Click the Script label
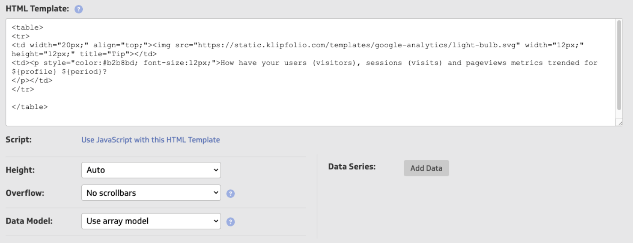Screen dimensions: 633x243 [x=19, y=140]
